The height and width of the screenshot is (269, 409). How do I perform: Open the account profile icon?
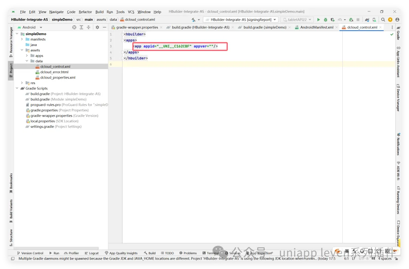coord(397,20)
